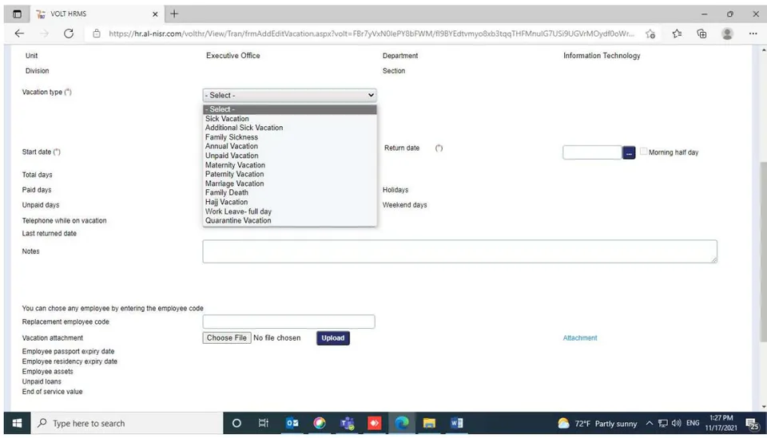Screen dimensions: 767x438
Task: Switch to Microsoft Edge on the taskbar
Action: click(402, 423)
